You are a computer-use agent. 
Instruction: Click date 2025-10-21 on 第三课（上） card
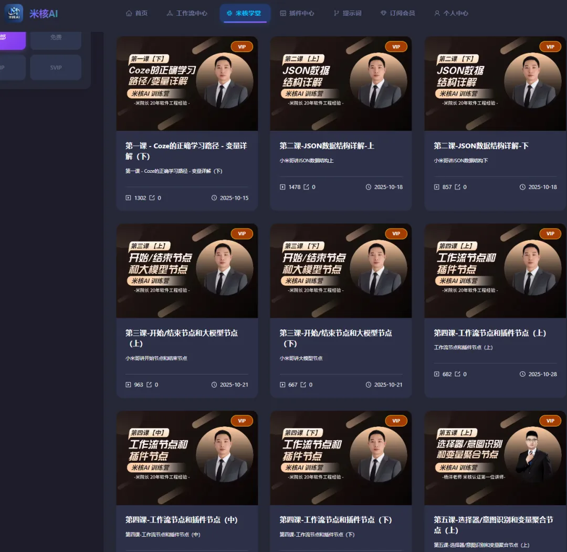234,385
